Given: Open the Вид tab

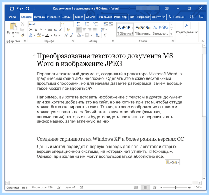Looking at the screenshot, I should tap(132, 17).
